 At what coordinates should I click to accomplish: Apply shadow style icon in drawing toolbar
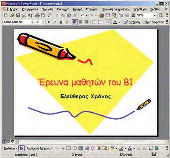tap(157, 148)
